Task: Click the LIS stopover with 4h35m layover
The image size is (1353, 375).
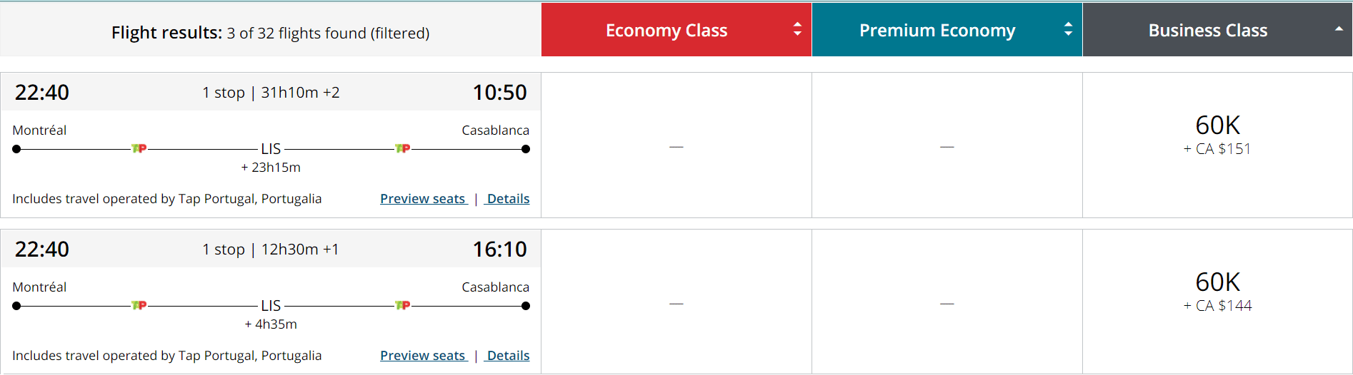Action: pos(271,306)
